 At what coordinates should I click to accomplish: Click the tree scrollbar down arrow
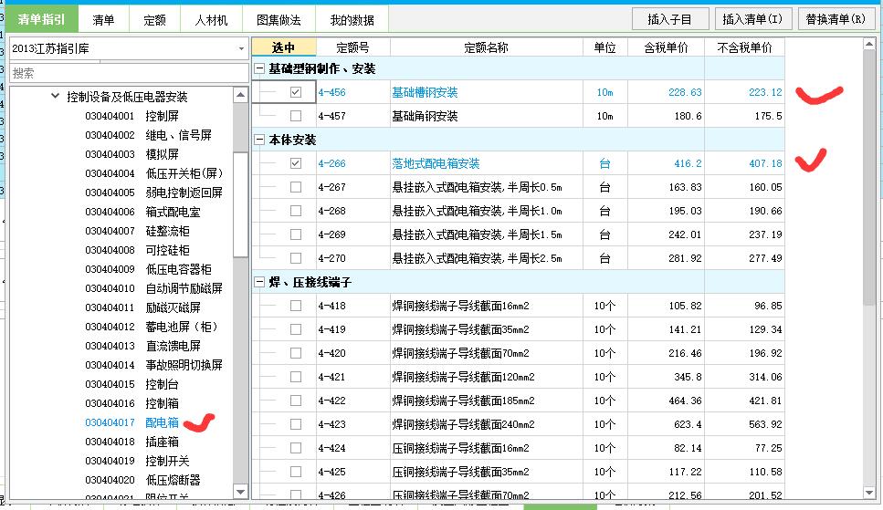pyautogui.click(x=240, y=492)
